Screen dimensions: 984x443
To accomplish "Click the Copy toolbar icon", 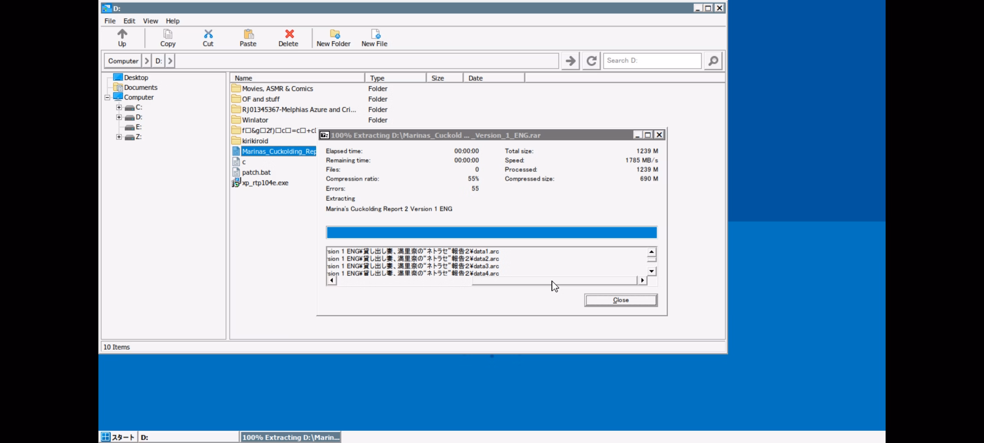I will pos(168,34).
